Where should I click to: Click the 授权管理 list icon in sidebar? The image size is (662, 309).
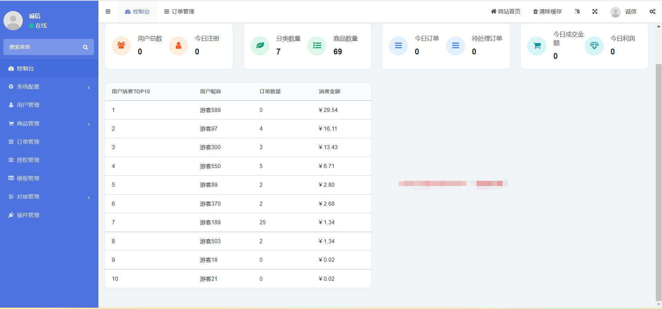pyautogui.click(x=11, y=160)
